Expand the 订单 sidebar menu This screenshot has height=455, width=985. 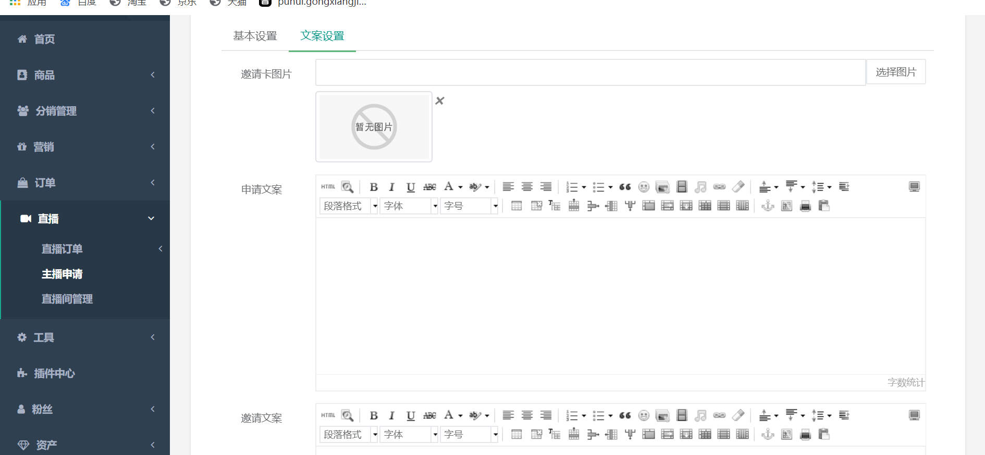click(x=85, y=183)
